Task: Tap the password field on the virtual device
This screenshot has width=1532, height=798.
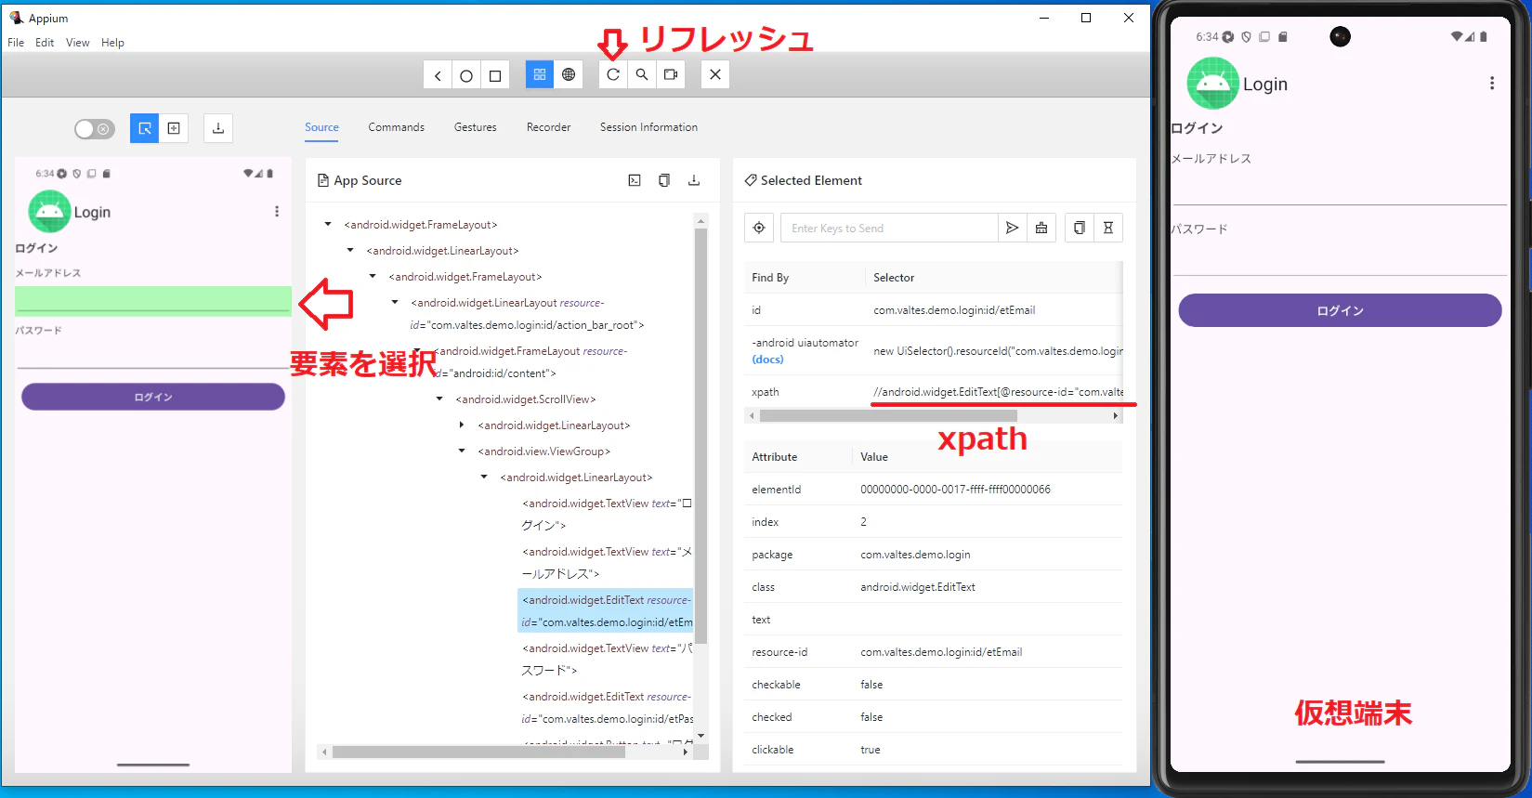Action: (1340, 259)
